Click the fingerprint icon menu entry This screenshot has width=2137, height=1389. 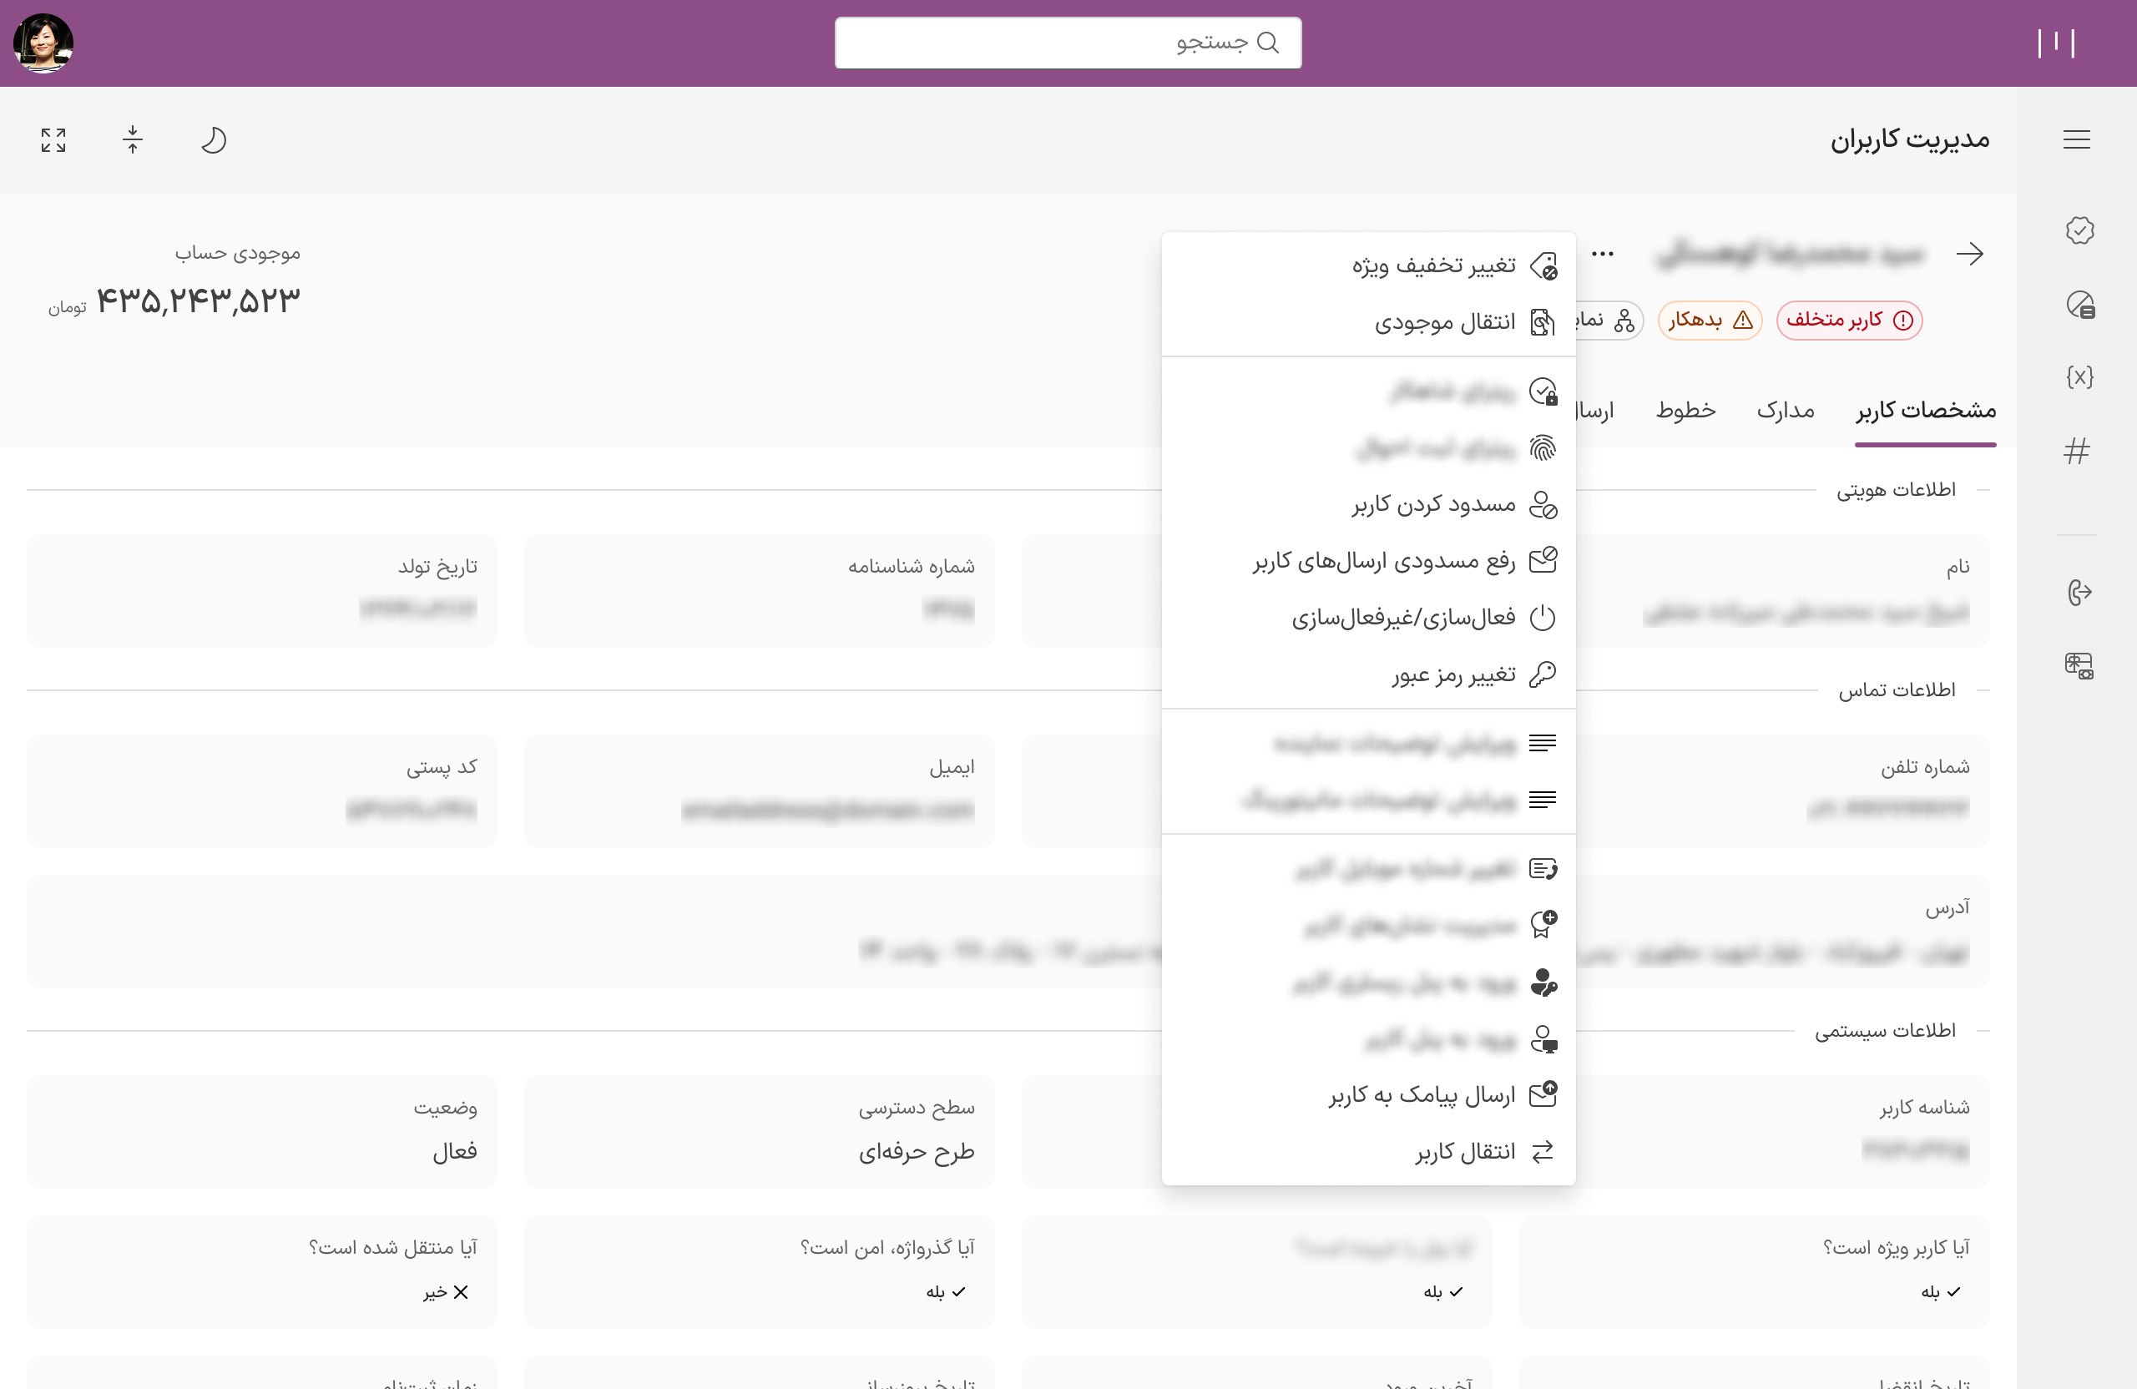[1368, 448]
